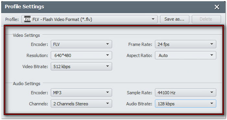Expand the Profile format dropdown arrow

(x=153, y=19)
